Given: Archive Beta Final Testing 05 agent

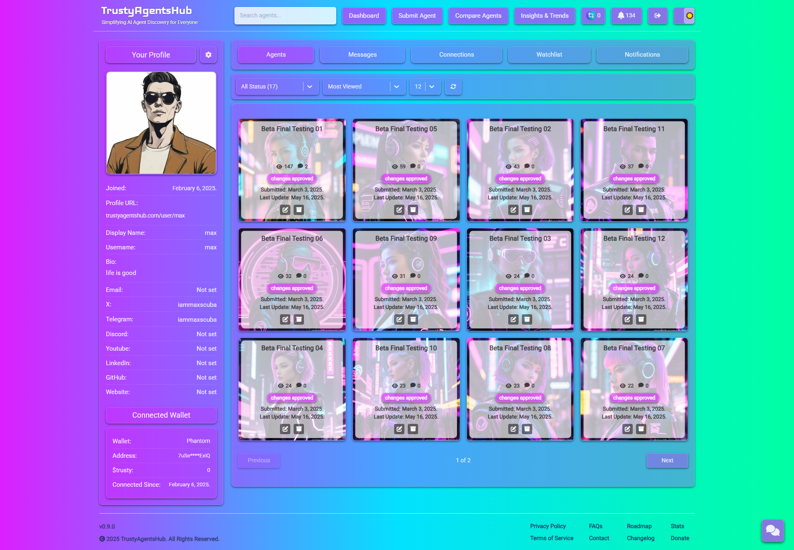Looking at the screenshot, I should 413,210.
